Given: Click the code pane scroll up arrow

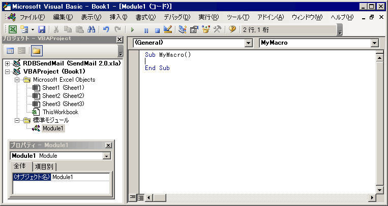Looking at the screenshot, I should (379, 58).
